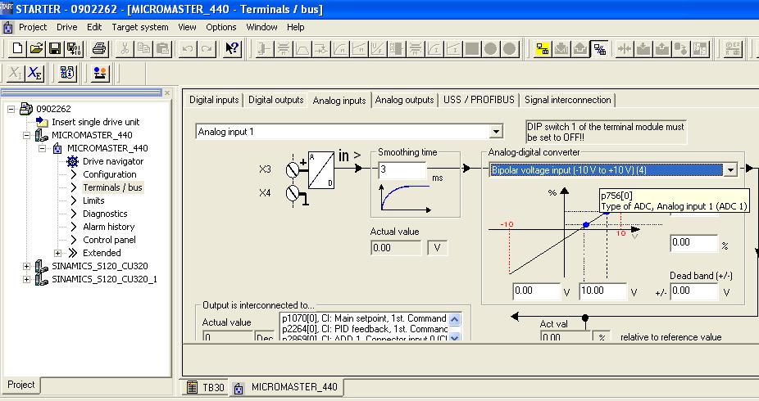
Task: Click the greyed X-I list icon
Action: [x=16, y=74]
